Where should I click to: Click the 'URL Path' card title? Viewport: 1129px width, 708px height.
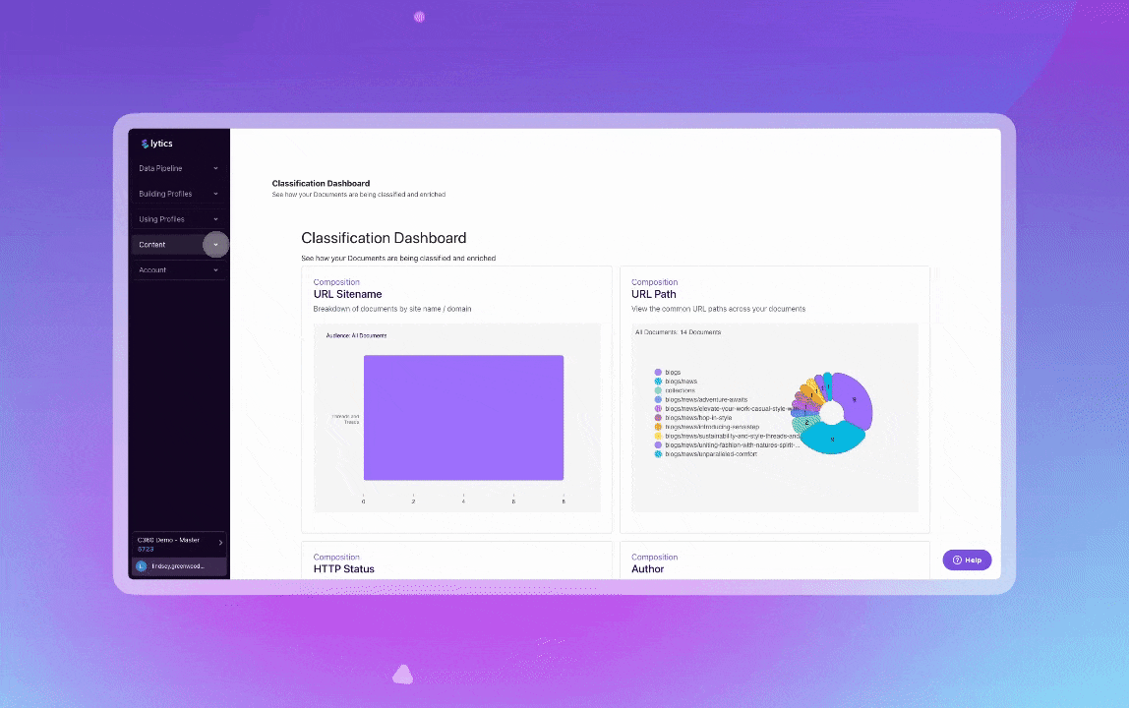(654, 294)
